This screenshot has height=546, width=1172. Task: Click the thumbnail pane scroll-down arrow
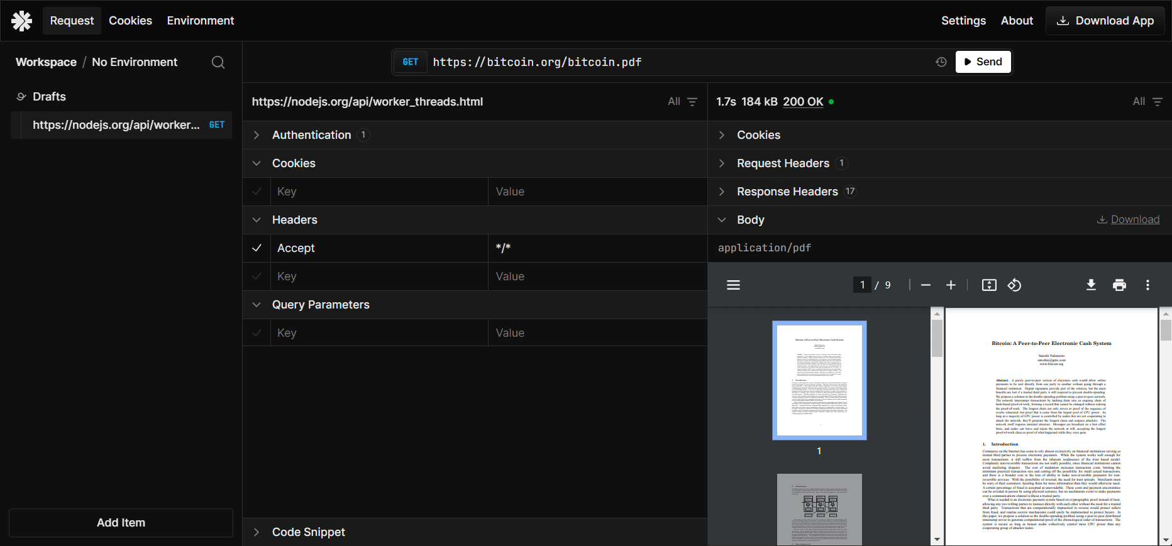pos(937,540)
